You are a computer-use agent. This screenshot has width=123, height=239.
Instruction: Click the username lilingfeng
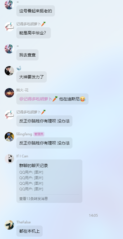(x=24, y=134)
